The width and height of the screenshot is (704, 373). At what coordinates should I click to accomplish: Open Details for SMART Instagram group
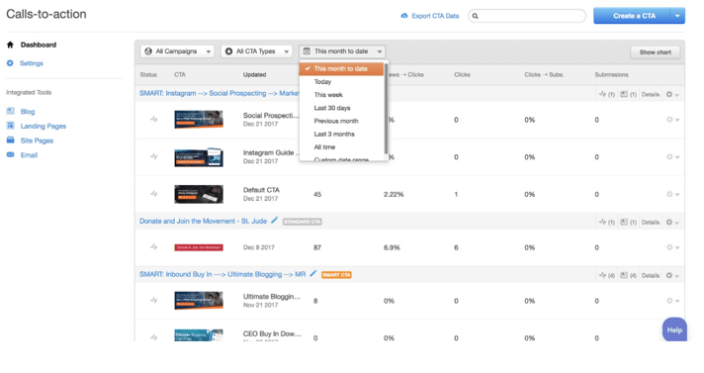click(651, 94)
